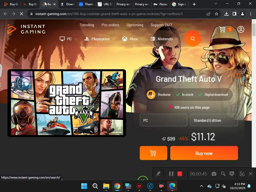
Task: Open Pre-orders in top navigation
Action: pos(110,25)
